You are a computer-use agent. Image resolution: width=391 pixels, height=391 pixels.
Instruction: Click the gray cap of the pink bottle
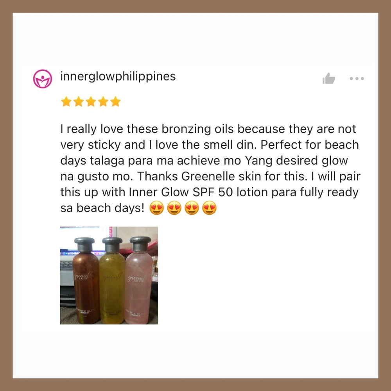140,244
